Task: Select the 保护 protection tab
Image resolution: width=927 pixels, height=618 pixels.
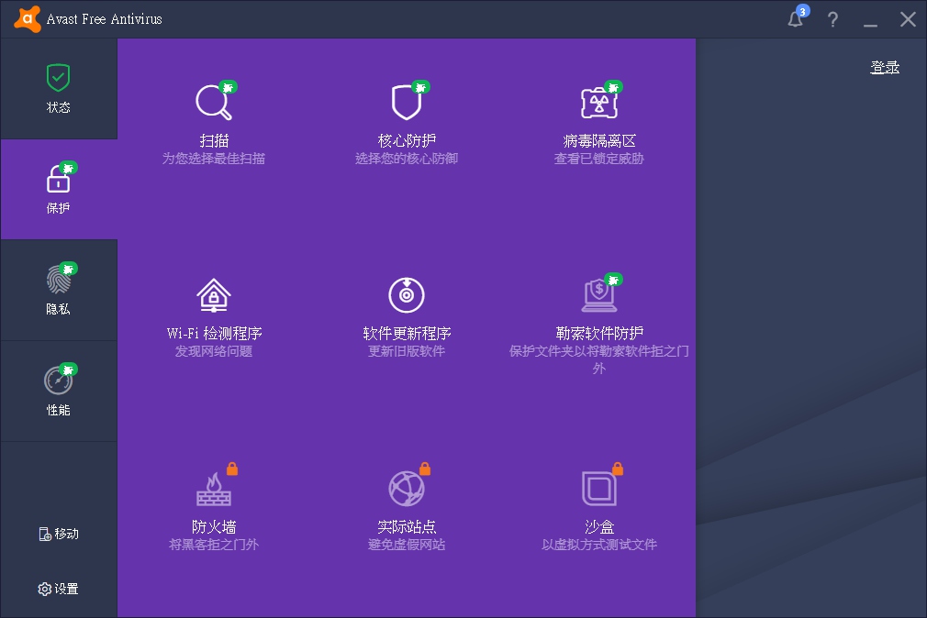Action: tap(59, 190)
